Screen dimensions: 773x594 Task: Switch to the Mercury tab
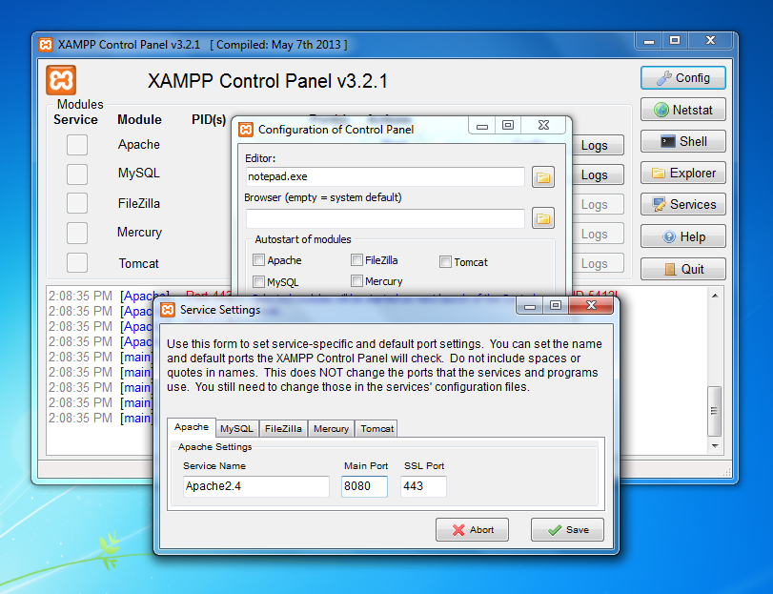[331, 428]
